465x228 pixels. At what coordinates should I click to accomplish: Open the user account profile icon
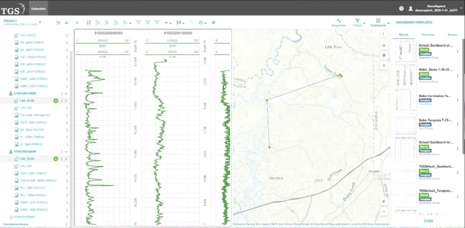pyautogui.click(x=411, y=8)
